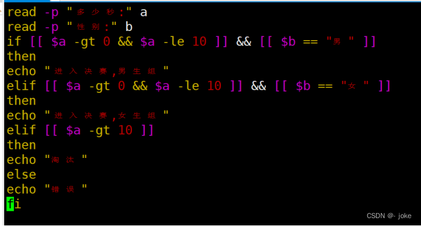Screen dimensions: 421x226
Task: Click the red "0" in the if line
Action: [x=106, y=42]
